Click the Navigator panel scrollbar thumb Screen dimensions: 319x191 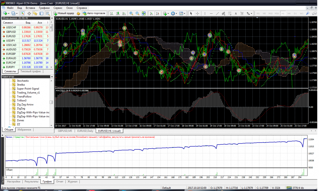[x=51, y=102]
